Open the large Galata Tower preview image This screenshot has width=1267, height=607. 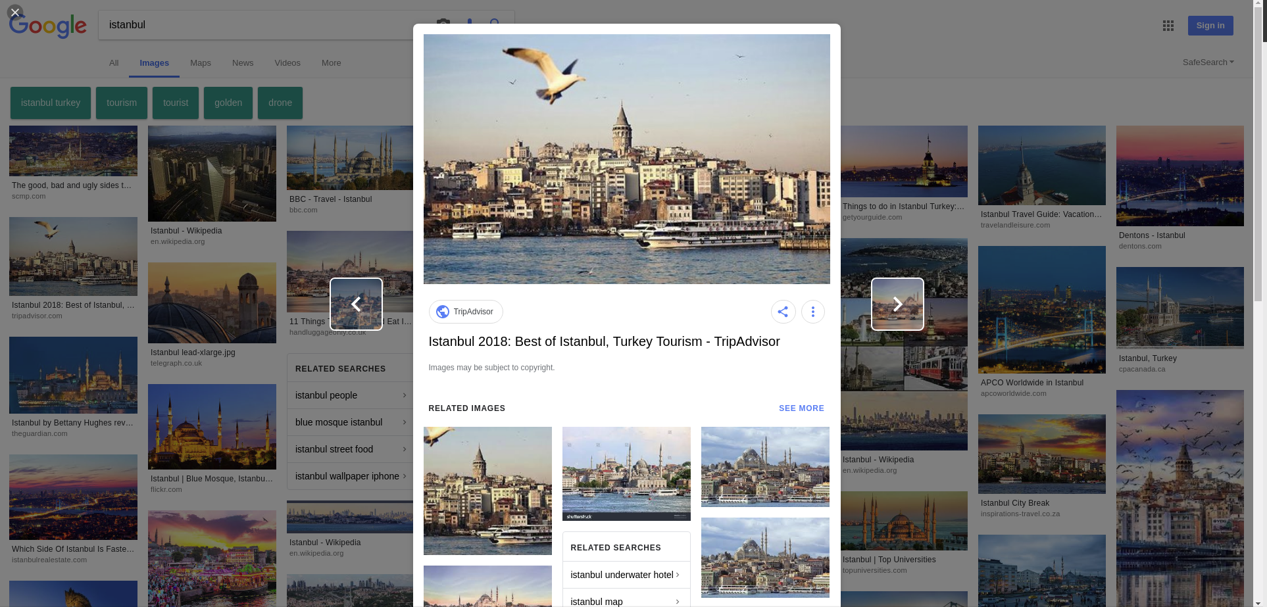627,159
